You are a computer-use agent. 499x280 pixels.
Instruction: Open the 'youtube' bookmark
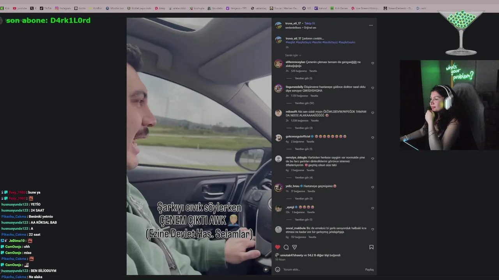tap(20, 8)
